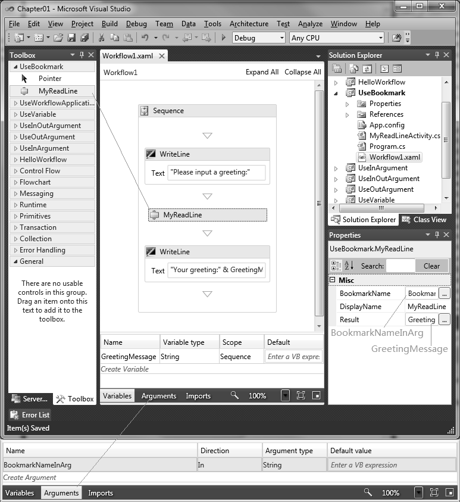Click ellipsis button for Result property

[445, 320]
